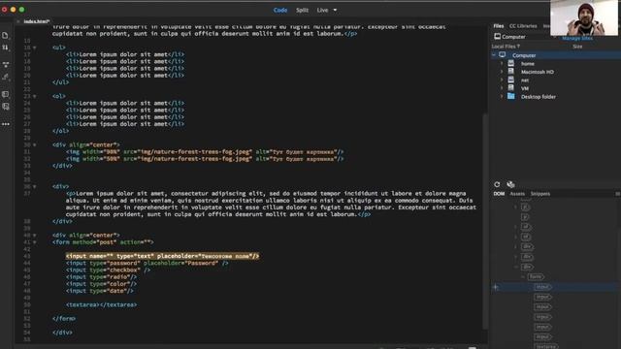This screenshot has height=349, width=621.
Task: Click the Remove Comment icon in left toolbar
Action: pyautogui.click(x=6, y=107)
